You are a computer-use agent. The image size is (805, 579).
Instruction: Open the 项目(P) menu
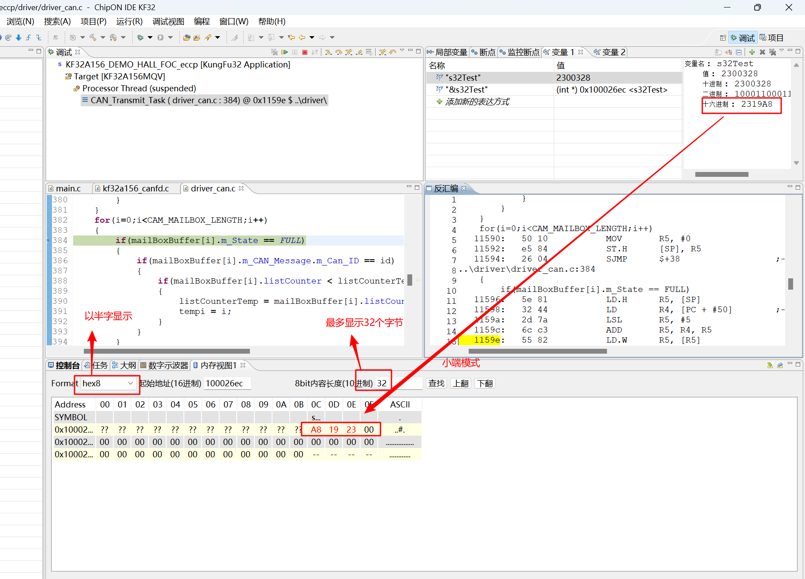coord(93,21)
